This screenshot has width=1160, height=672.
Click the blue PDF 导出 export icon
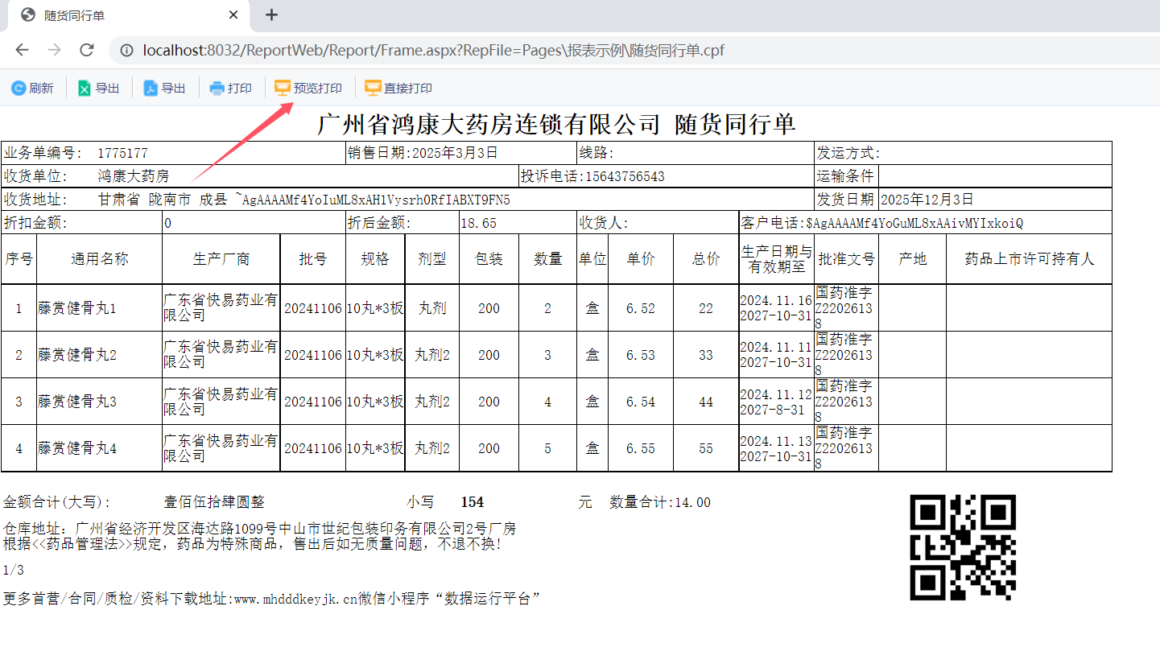click(x=151, y=89)
